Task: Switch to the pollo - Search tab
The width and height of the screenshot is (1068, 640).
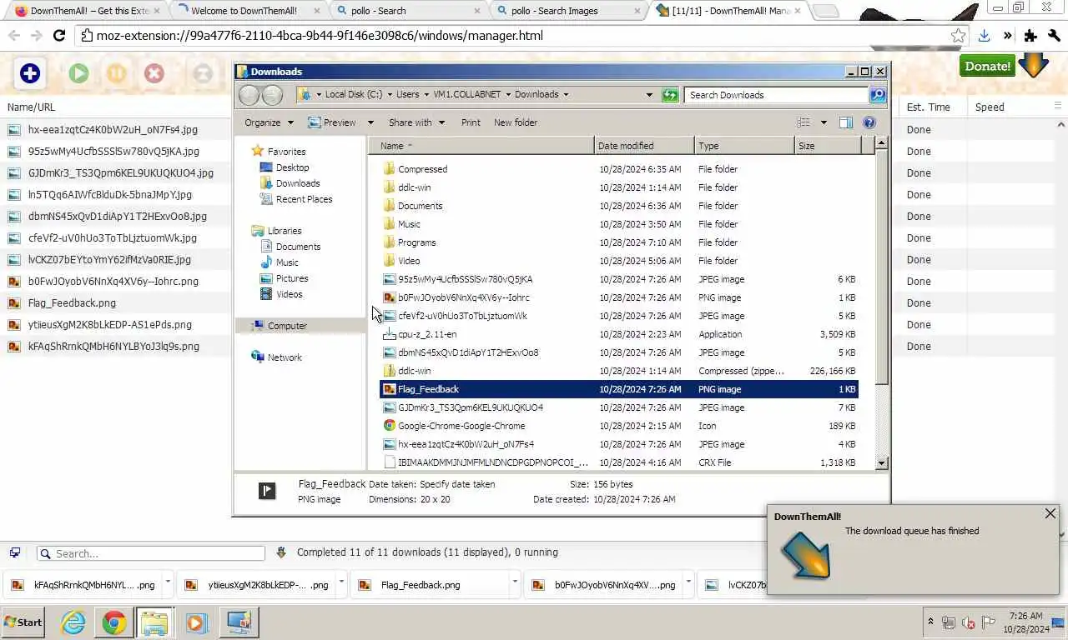Action: click(x=406, y=11)
